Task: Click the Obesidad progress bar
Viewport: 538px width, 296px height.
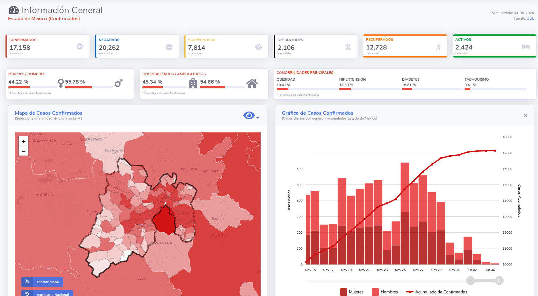Action: point(307,89)
